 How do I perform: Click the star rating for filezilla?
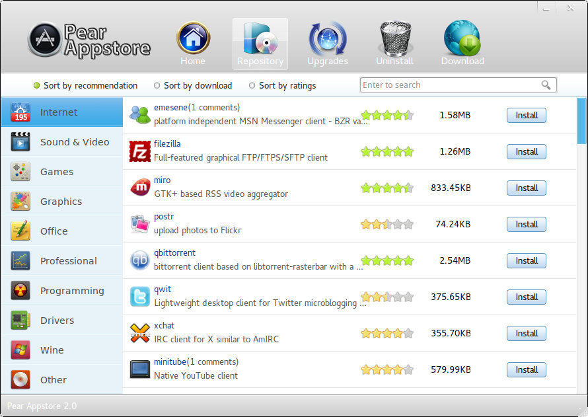(387, 151)
